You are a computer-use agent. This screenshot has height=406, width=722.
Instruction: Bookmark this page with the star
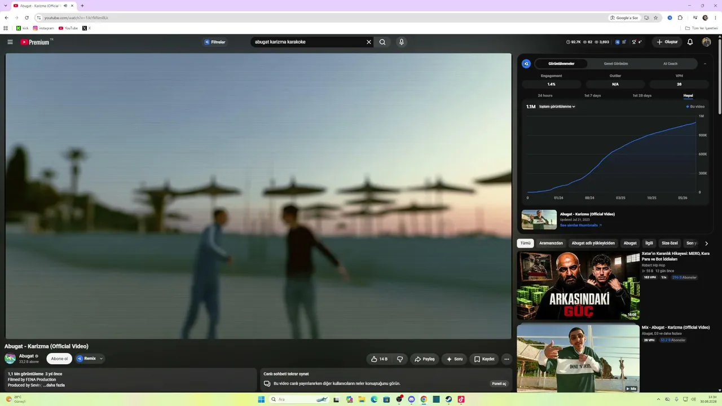[655, 17]
